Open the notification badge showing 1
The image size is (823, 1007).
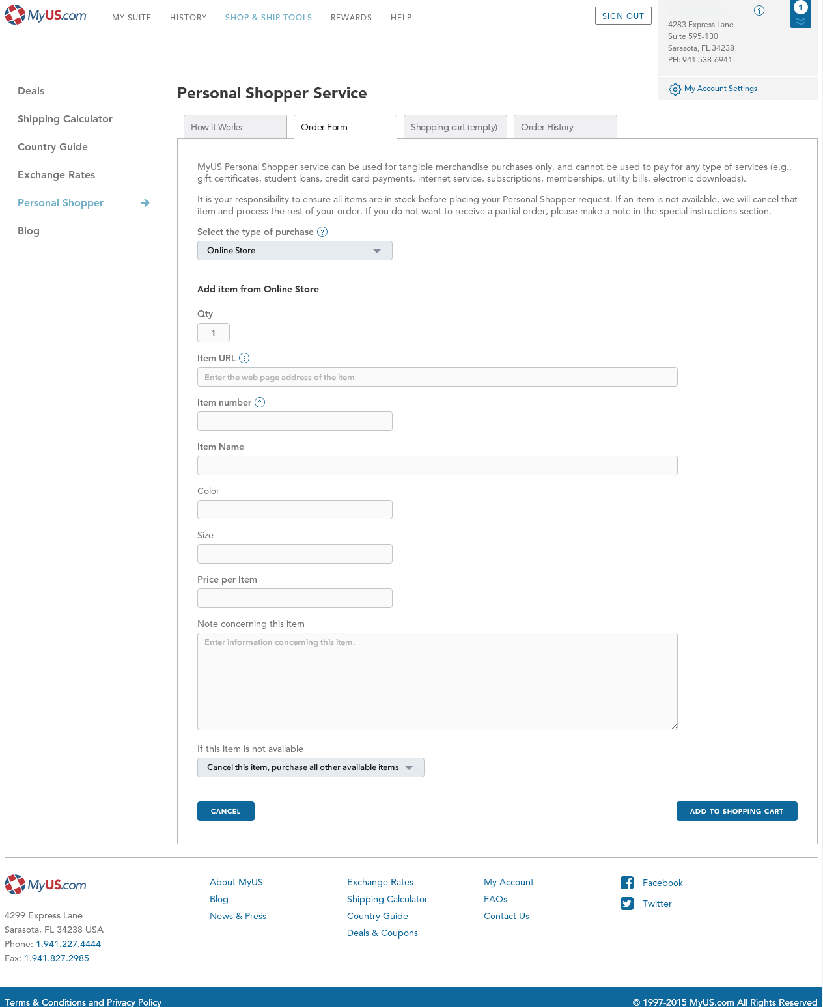coord(800,13)
